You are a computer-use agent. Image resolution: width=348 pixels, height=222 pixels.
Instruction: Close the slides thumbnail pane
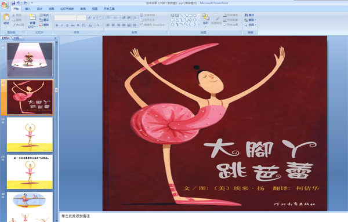click(56, 38)
